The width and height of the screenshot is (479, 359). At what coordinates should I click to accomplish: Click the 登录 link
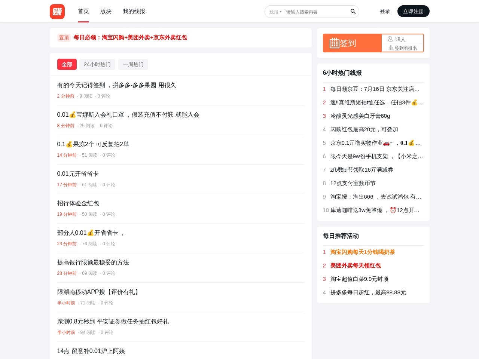tap(385, 11)
